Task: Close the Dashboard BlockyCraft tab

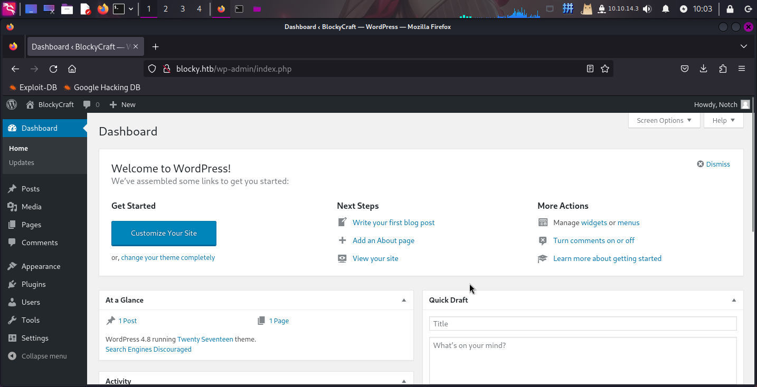Action: pos(136,47)
